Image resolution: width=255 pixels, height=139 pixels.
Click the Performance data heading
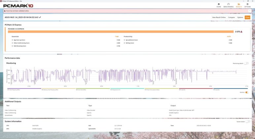point(12,58)
